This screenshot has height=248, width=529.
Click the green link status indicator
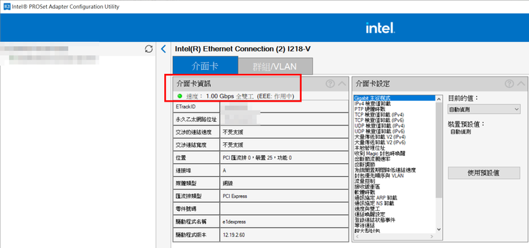(x=180, y=96)
